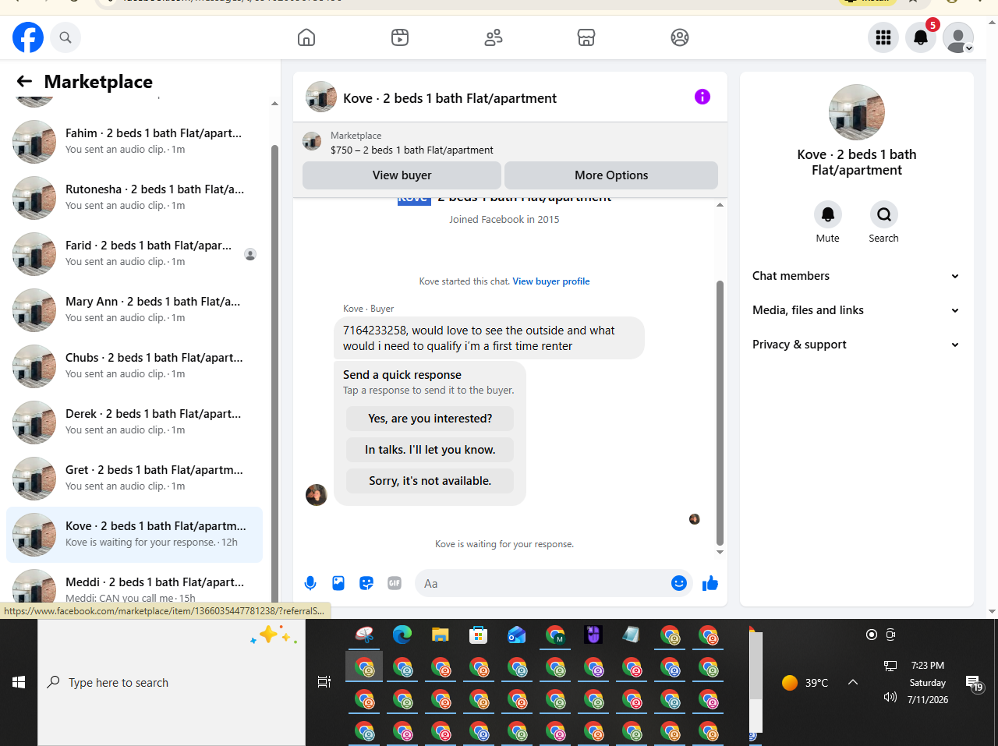Open the Windows Start button
The height and width of the screenshot is (746, 998).
19,682
